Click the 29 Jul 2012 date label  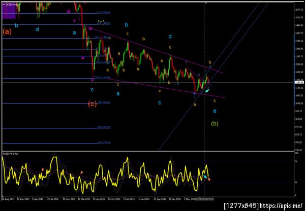[x=53, y=199]
